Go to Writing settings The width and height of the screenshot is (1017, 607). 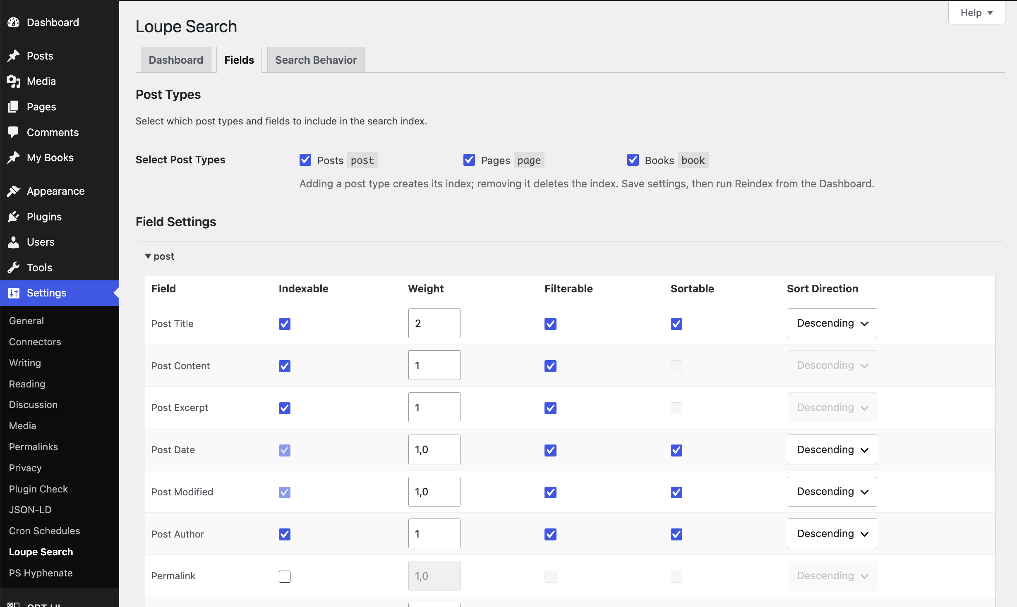point(25,363)
